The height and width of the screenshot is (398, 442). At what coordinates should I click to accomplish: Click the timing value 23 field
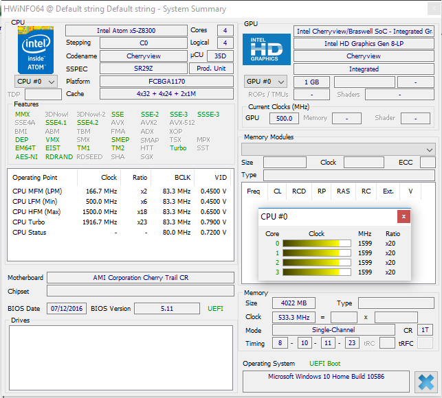(352, 343)
